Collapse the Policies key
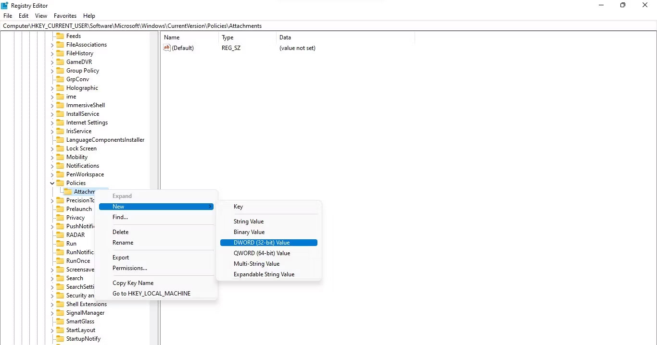Viewport: 657px width, 345px height. click(52, 183)
